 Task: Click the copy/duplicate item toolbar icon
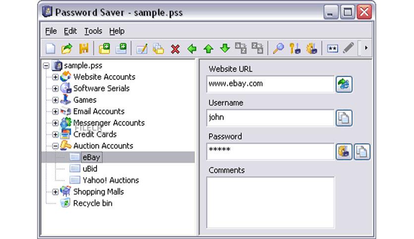158,49
